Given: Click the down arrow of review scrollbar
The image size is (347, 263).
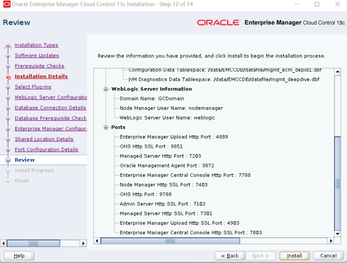Looking at the screenshot, I should click(x=337, y=234).
